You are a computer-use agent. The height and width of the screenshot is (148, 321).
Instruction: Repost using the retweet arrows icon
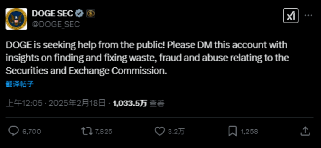coord(87,131)
